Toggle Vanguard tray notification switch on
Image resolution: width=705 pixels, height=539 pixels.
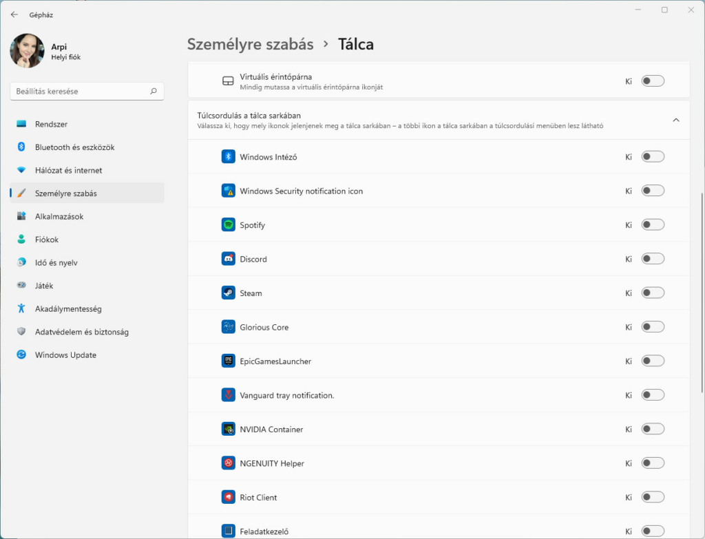tap(653, 395)
